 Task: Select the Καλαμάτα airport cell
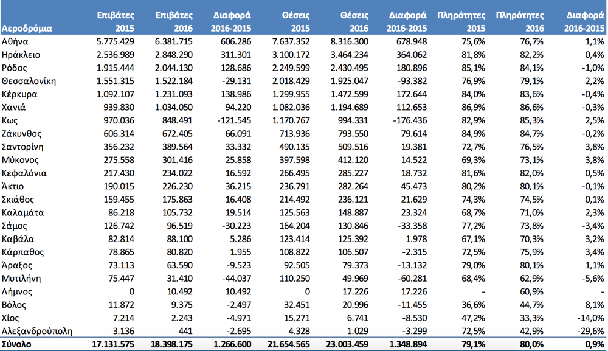(23, 213)
